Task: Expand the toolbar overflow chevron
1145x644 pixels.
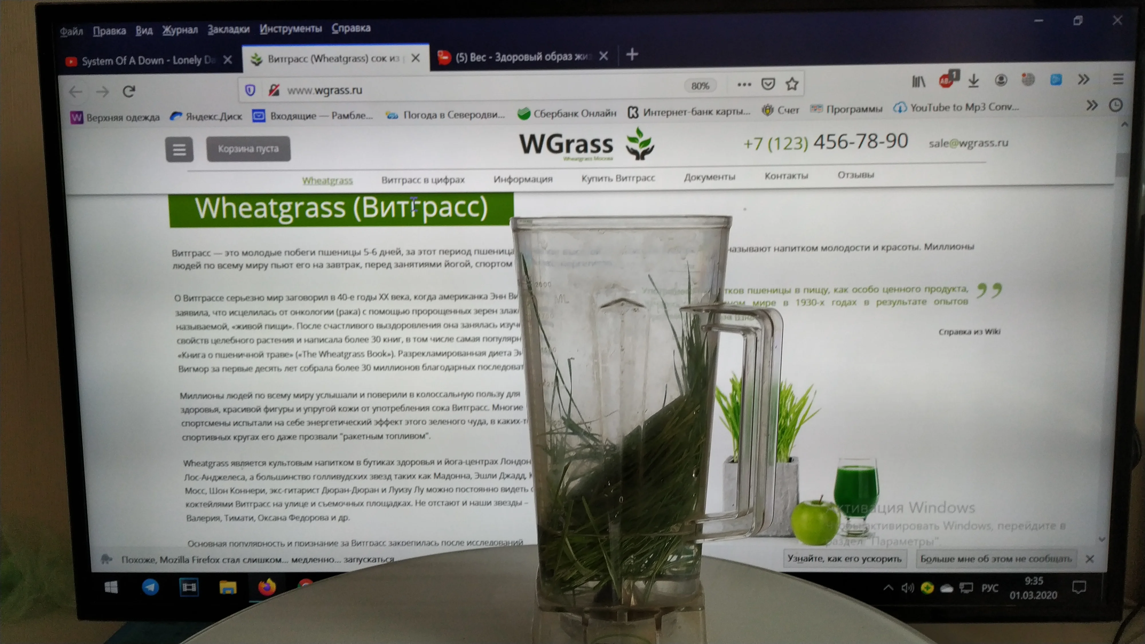Action: pos(1083,80)
